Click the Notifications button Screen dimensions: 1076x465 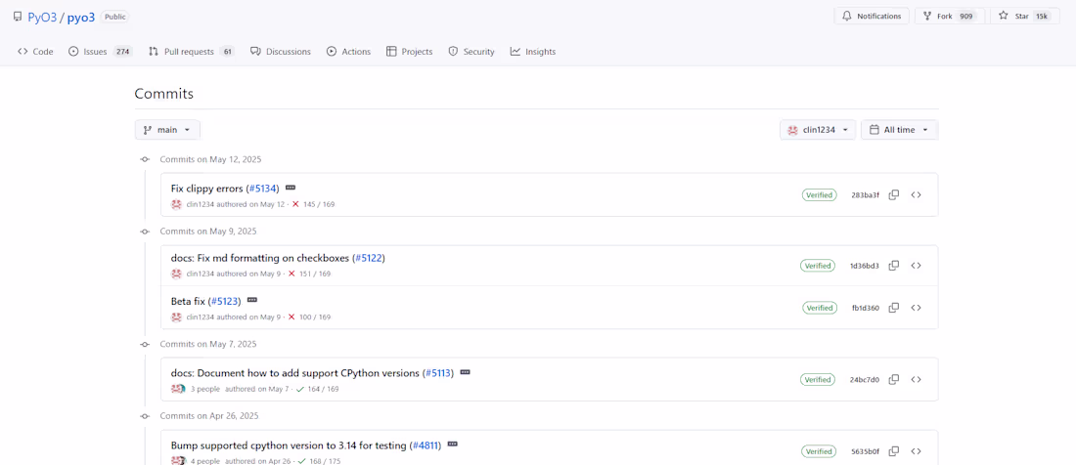coord(872,16)
